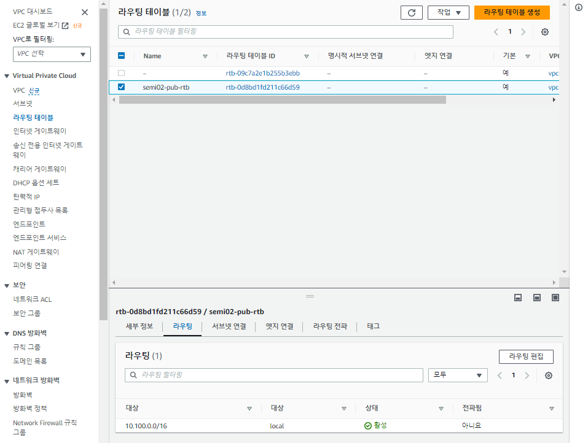Go to next page of routes
Screen dimensions: 588x443
(527, 376)
